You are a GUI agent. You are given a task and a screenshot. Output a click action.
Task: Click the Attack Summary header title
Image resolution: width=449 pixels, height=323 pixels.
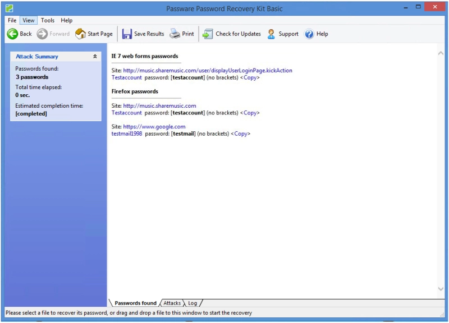point(36,57)
